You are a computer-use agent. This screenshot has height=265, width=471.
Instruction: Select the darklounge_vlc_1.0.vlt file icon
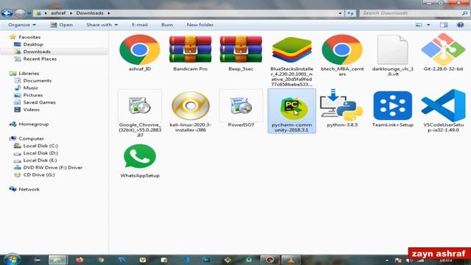point(392,50)
